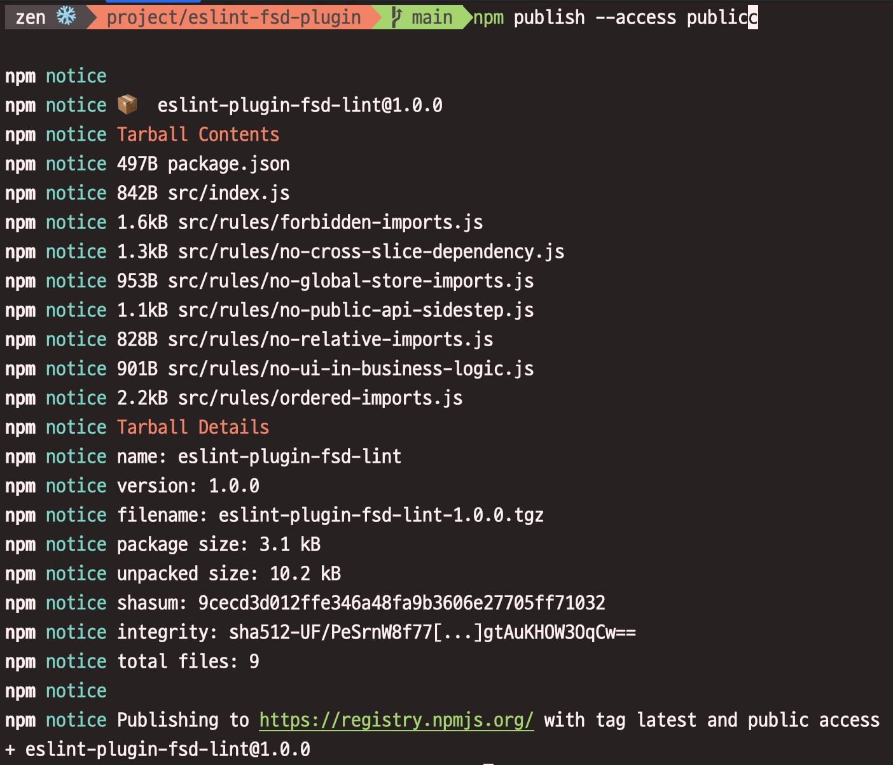
Task: Select the 'unpacked size: 10.2 kB' line
Action: (x=229, y=573)
